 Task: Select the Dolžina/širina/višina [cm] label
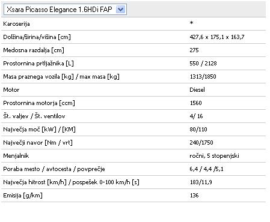click(37, 37)
